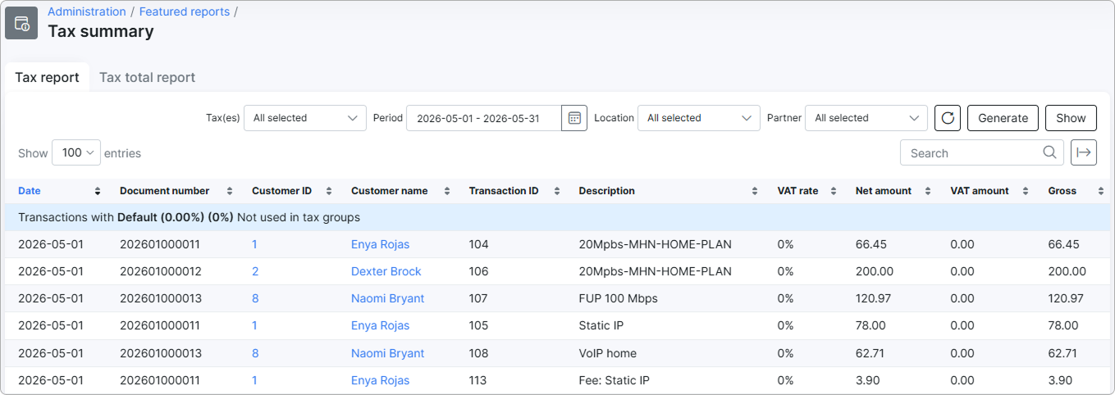Image resolution: width=1115 pixels, height=395 pixels.
Task: Open customer ID 2 link
Action: click(x=255, y=271)
